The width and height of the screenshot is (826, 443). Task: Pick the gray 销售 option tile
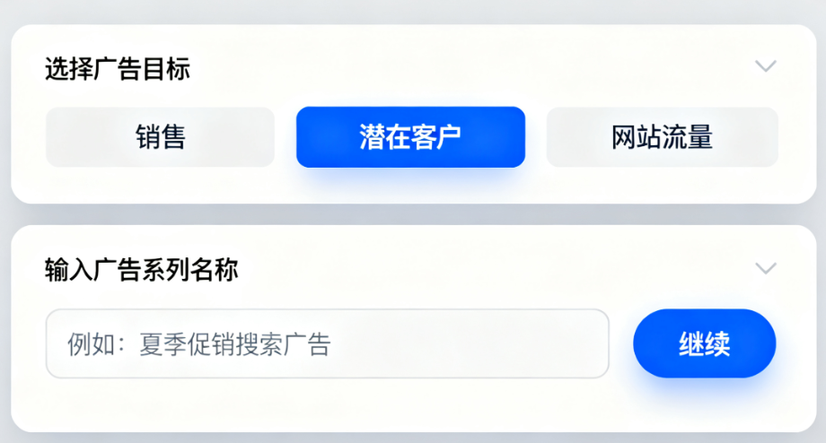[x=160, y=137]
